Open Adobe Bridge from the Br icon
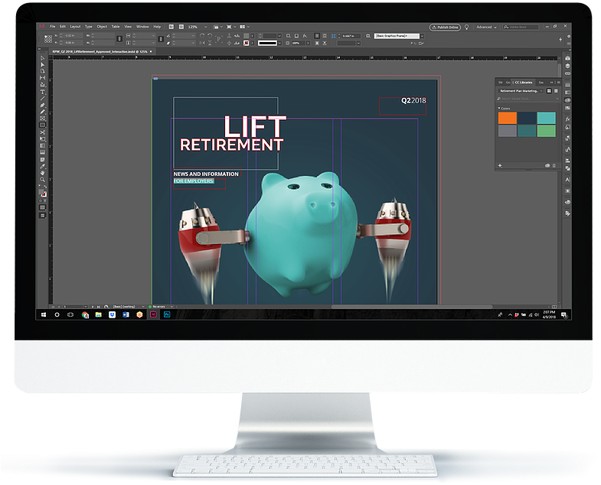601x485 pixels. pyautogui.click(x=171, y=27)
